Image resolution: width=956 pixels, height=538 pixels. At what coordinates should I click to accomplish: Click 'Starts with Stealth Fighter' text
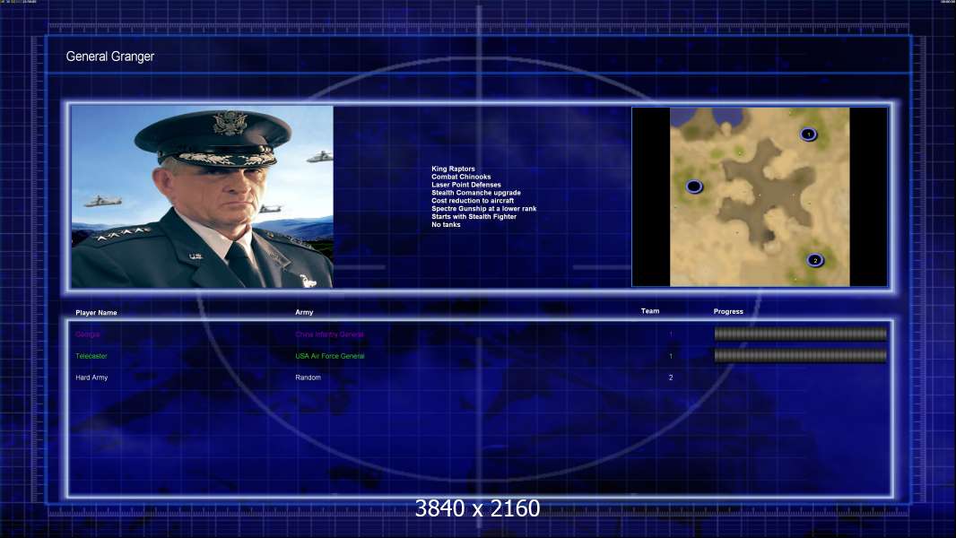[x=474, y=216]
